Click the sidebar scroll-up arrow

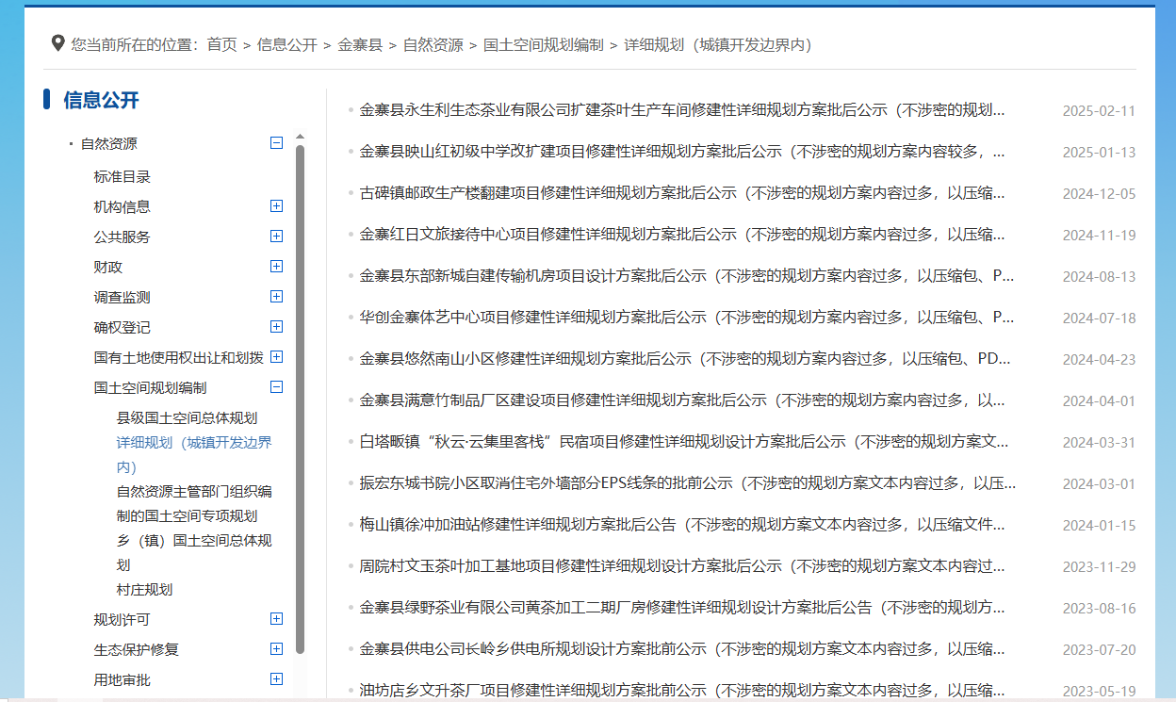pyautogui.click(x=300, y=137)
